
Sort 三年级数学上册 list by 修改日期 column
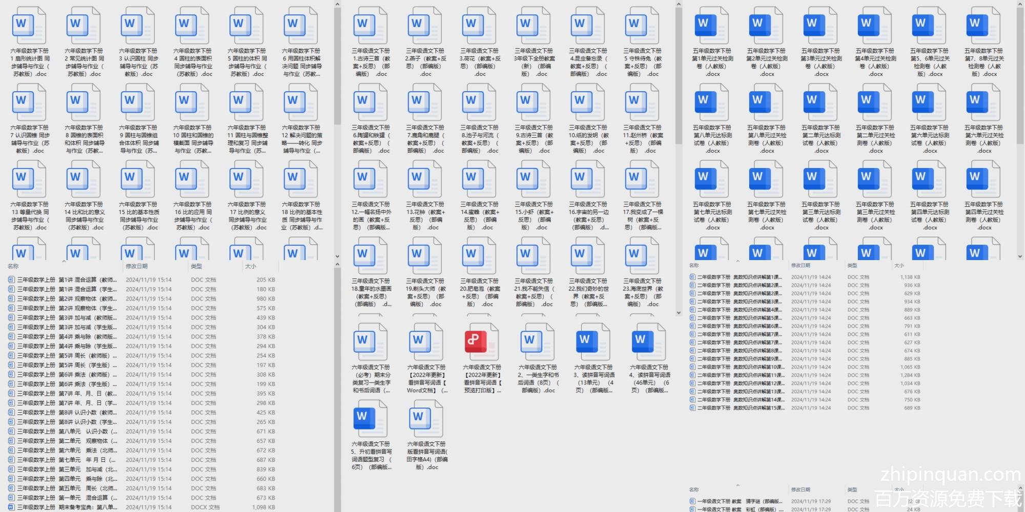[137, 266]
